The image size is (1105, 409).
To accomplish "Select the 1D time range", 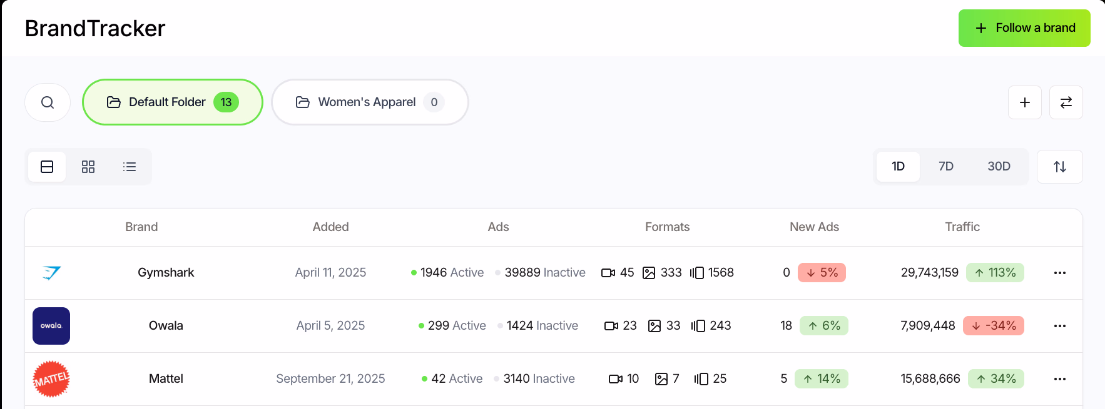I will pyautogui.click(x=898, y=167).
